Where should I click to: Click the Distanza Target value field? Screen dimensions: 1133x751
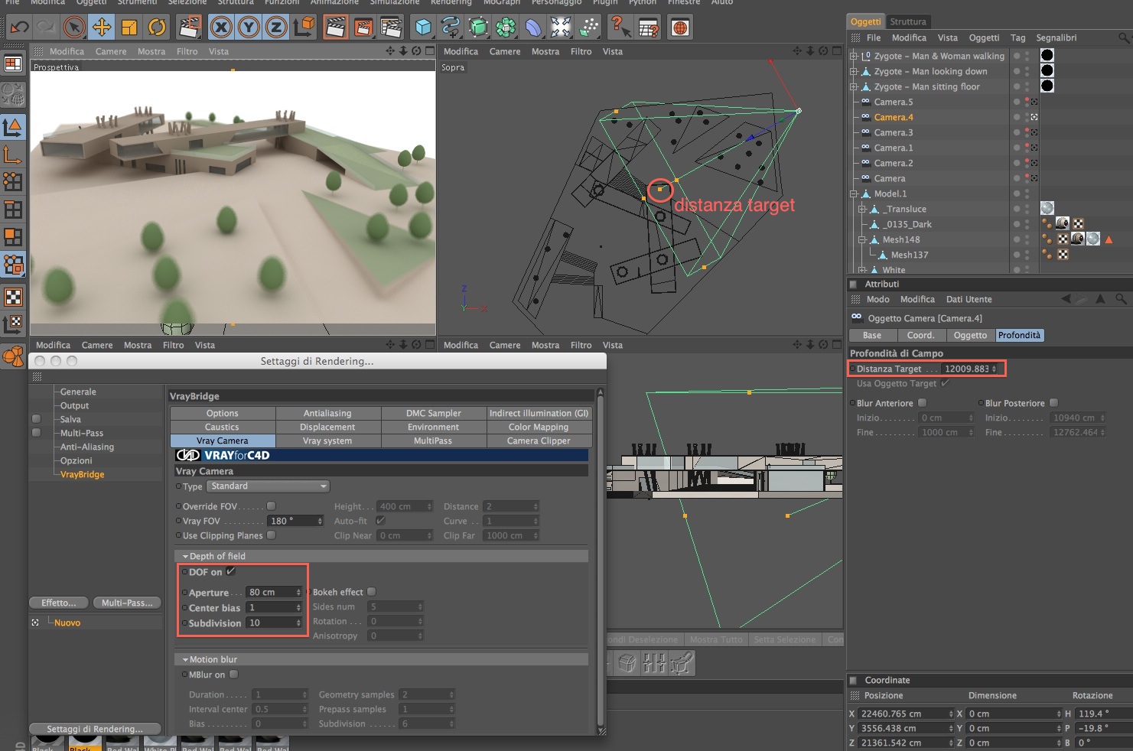[970, 369]
